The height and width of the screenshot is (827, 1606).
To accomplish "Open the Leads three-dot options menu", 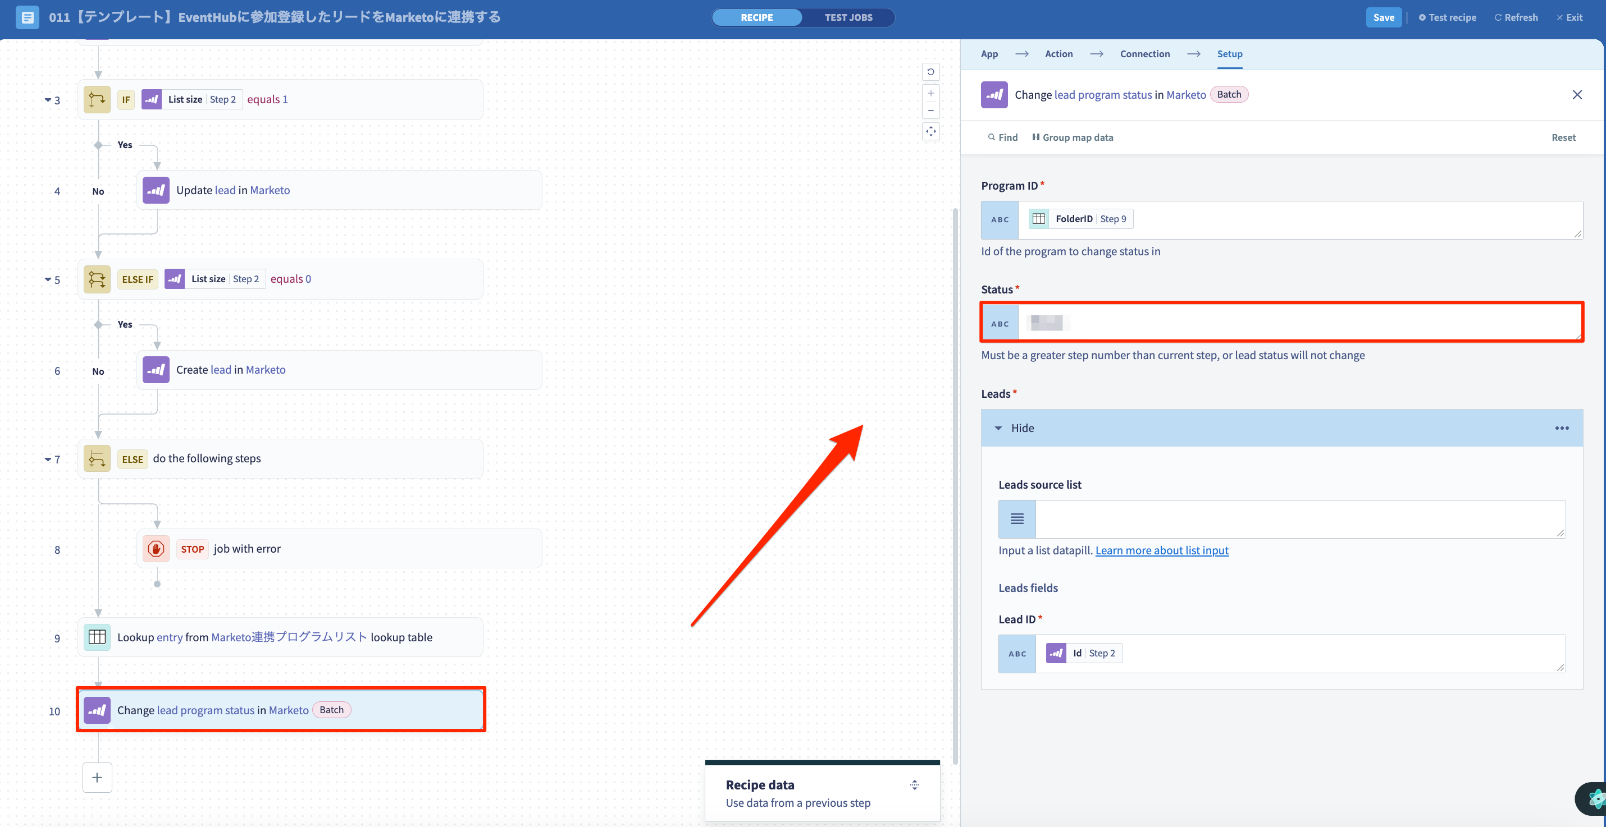I will tap(1562, 428).
